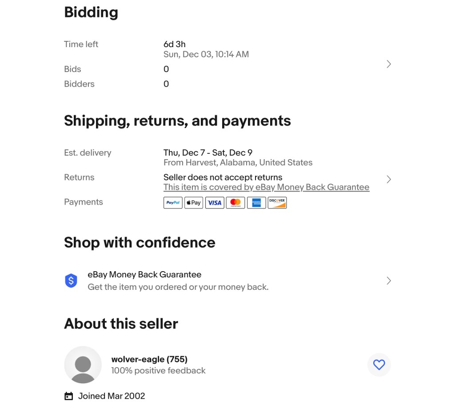The width and height of the screenshot is (455, 409).
Task: Click the estimated delivery date range
Action: click(x=208, y=152)
